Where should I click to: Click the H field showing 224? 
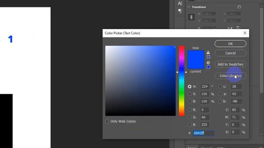205,87
